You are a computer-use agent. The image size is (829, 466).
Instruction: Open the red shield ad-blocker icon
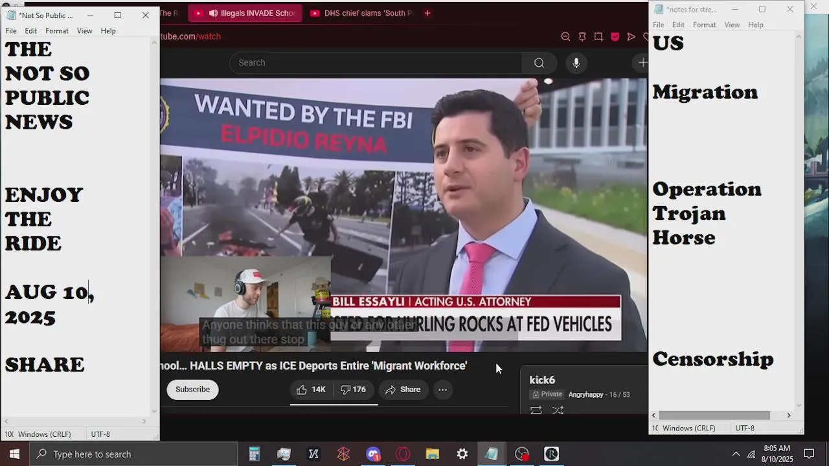tap(615, 37)
